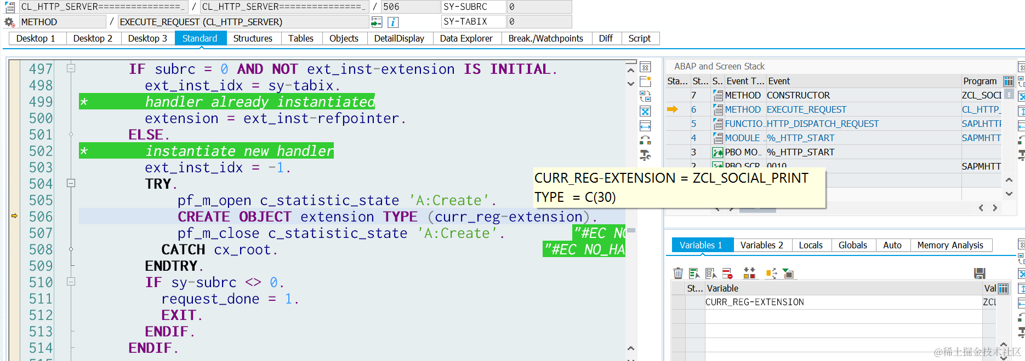Click the gear icon beside the METHOD field
The width and height of the screenshot is (1025, 361).
[9, 22]
